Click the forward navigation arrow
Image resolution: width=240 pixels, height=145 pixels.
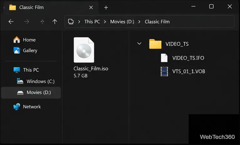pyautogui.click(x=27, y=22)
